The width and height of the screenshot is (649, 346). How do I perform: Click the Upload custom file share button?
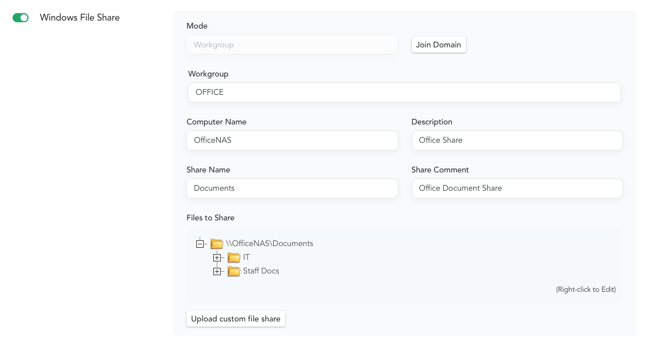point(236,319)
